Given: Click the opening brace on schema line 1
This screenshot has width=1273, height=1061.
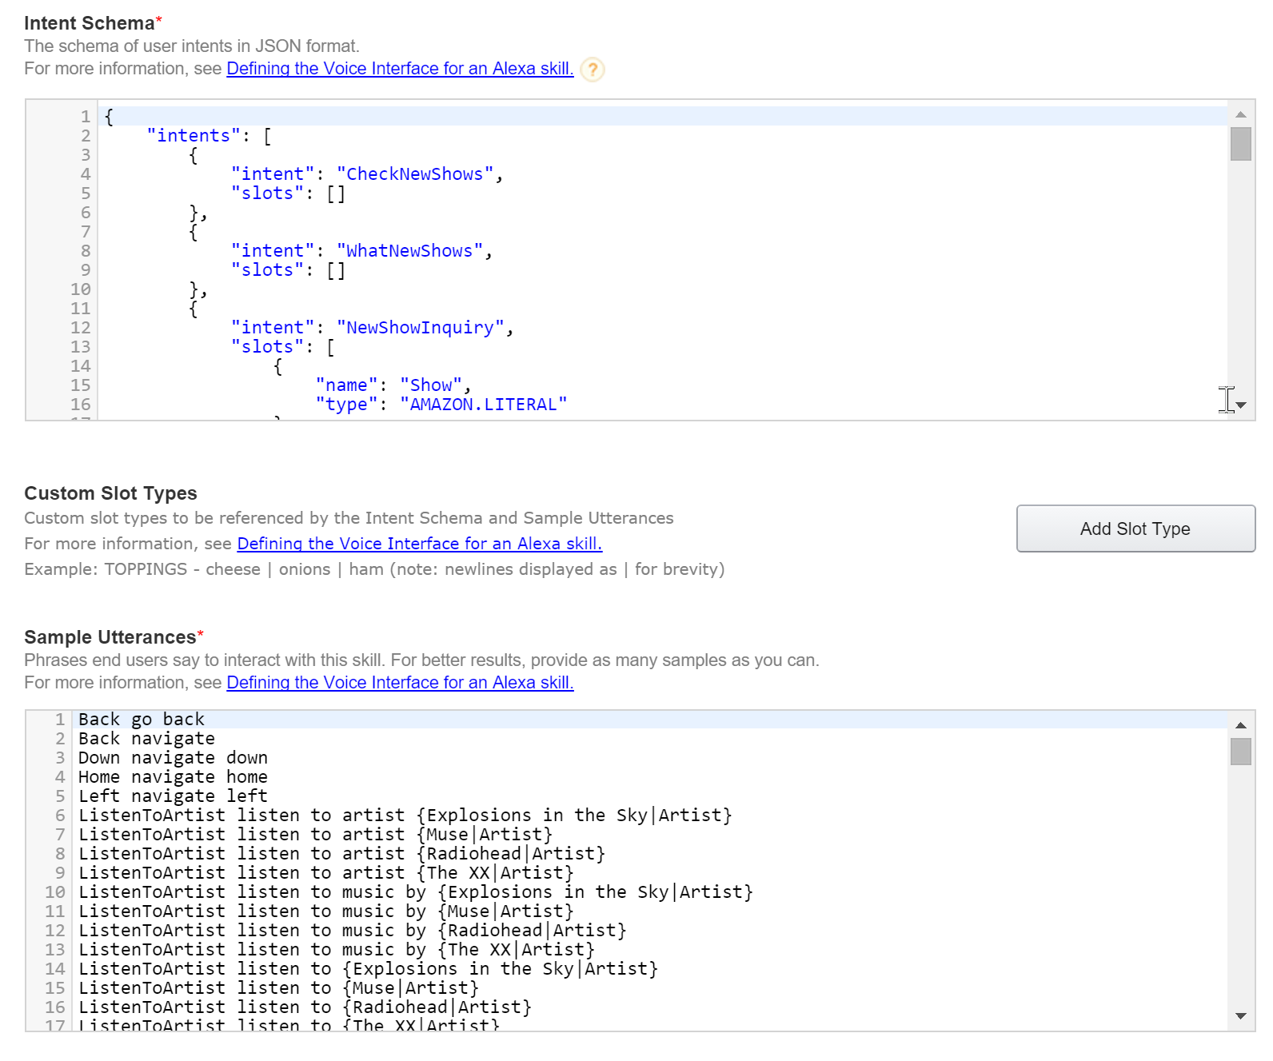Looking at the screenshot, I should [x=110, y=117].
